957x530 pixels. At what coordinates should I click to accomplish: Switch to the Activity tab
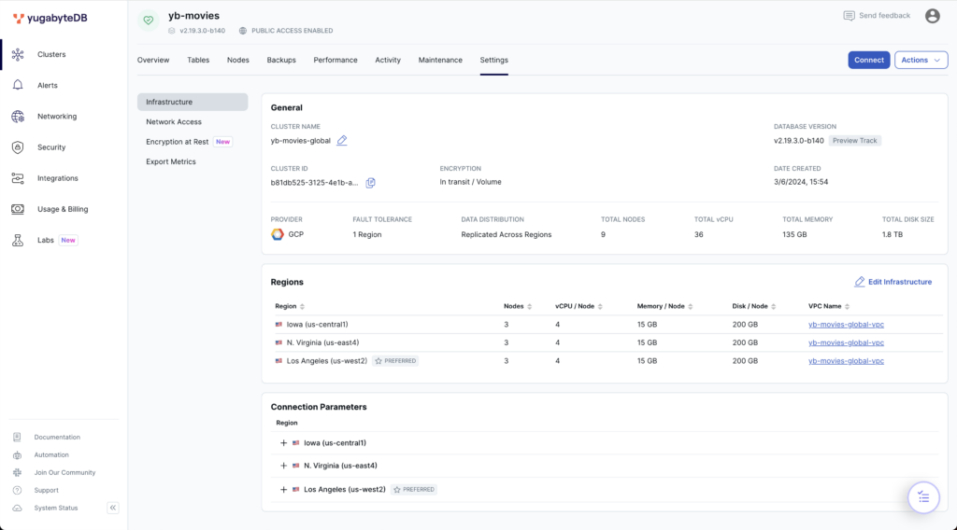click(x=388, y=60)
